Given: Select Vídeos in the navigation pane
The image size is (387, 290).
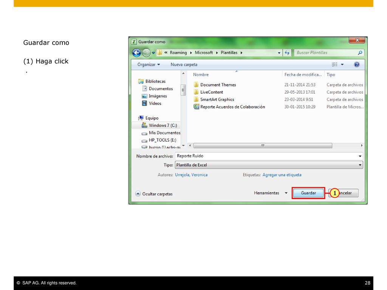Looking at the screenshot, I should 155,103.
